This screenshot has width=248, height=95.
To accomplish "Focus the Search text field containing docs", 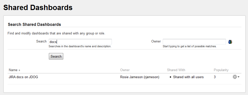I will pyautogui.click(x=80, y=42).
